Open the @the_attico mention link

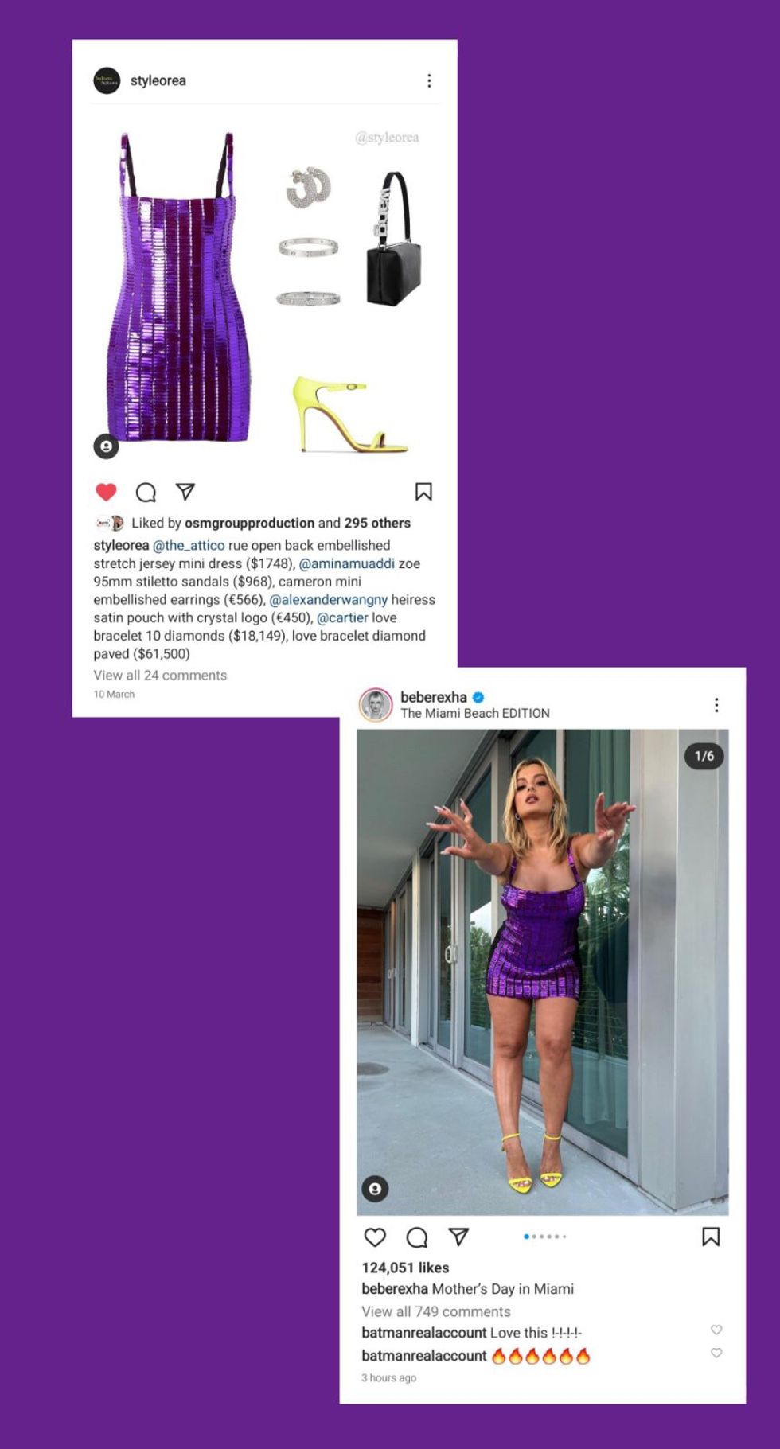point(189,545)
